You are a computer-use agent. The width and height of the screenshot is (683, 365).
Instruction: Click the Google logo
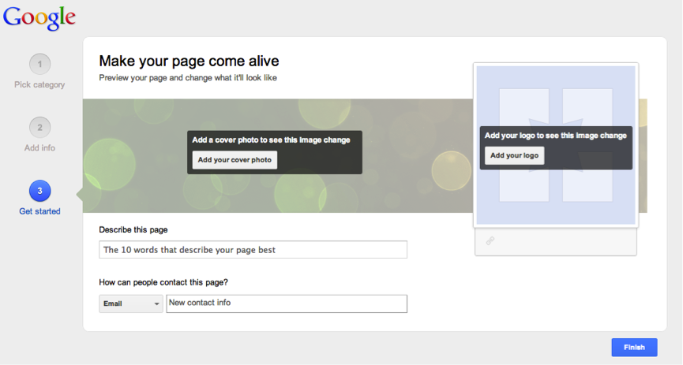point(39,18)
